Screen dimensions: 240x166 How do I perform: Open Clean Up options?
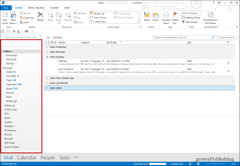27,18
